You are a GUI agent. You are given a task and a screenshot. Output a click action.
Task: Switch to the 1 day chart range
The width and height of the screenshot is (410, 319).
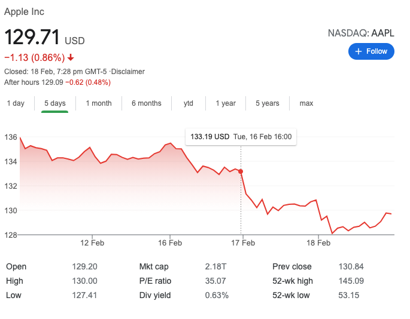16,103
